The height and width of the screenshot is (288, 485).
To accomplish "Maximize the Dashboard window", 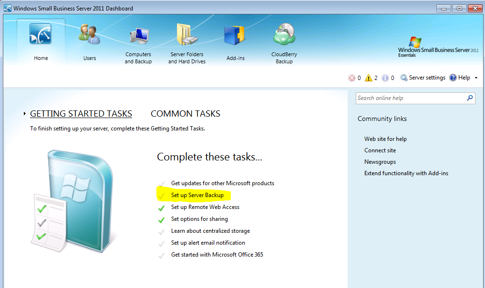I will point(459,9).
